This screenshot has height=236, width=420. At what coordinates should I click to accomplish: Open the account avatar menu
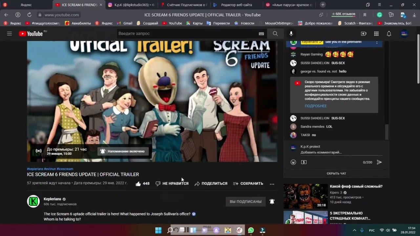405,33
